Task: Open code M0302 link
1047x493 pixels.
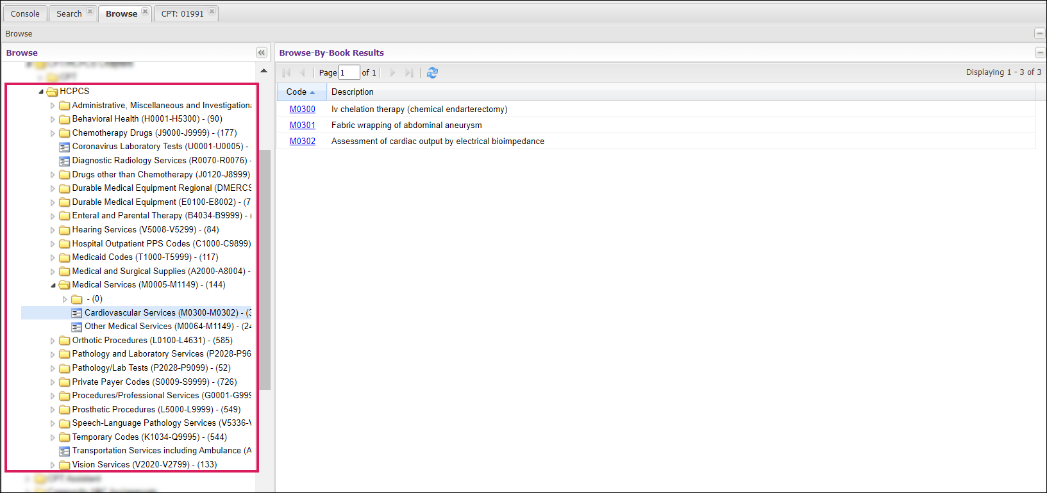Action: click(x=302, y=141)
